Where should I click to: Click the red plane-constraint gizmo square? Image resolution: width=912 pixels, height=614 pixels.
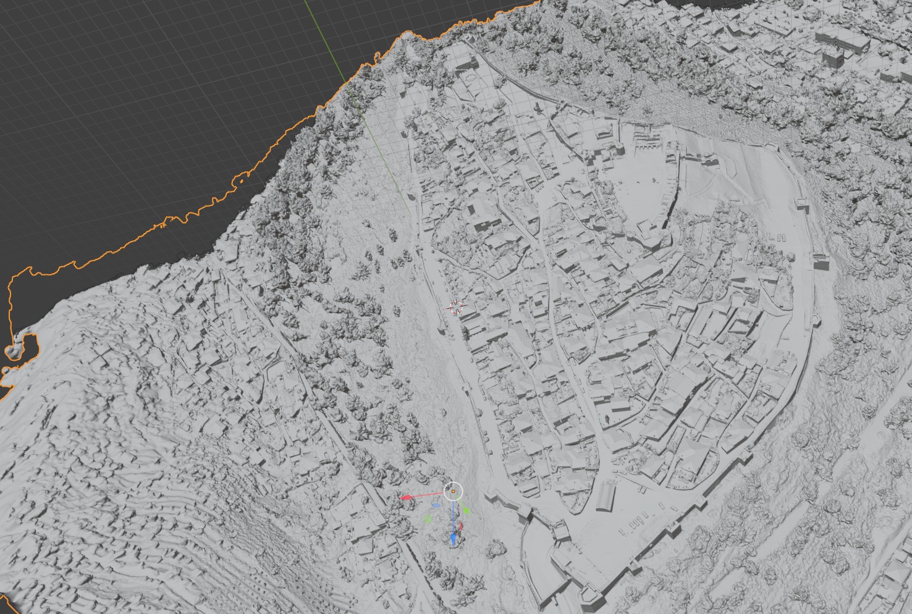point(460,526)
